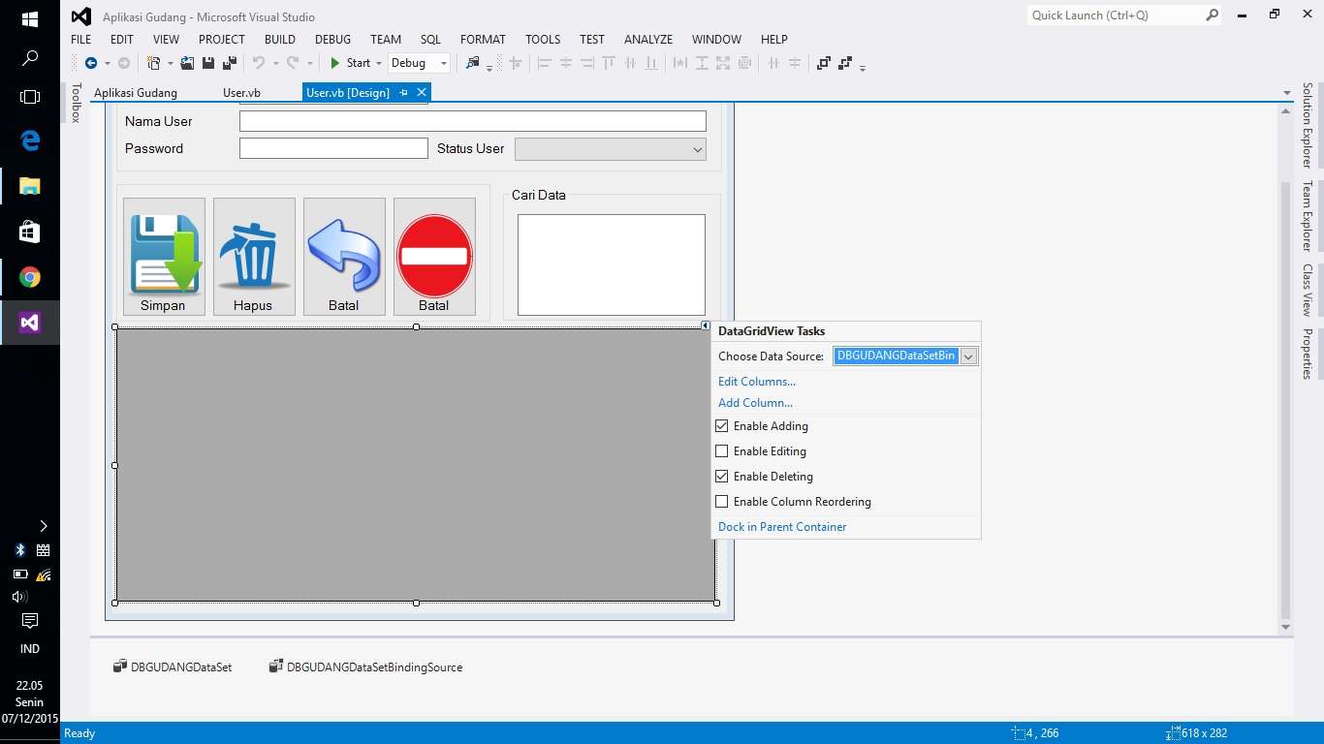Open the Solution Explorer side tab
Image resolution: width=1324 pixels, height=744 pixels.
click(1308, 126)
